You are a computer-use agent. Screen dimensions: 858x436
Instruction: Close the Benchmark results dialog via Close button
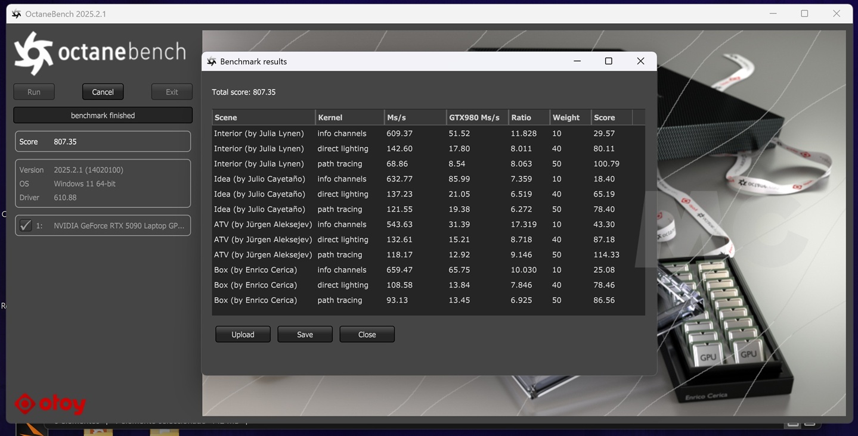click(367, 334)
